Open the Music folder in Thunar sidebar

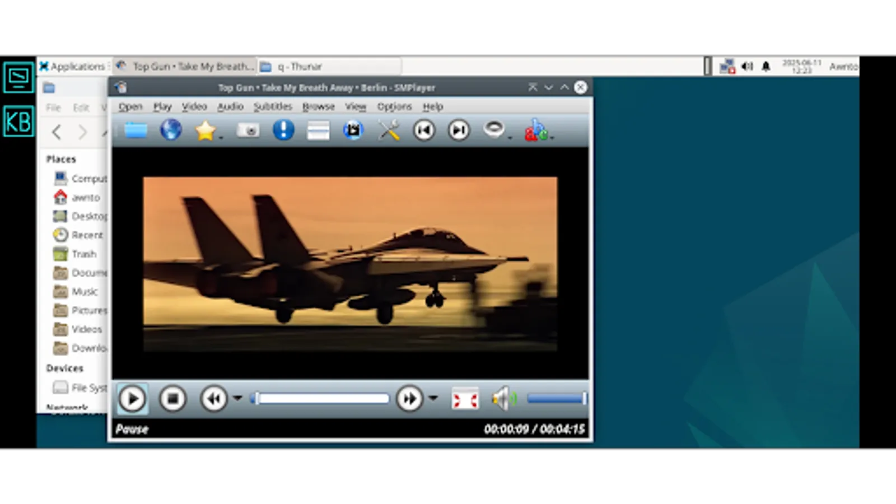click(x=84, y=291)
